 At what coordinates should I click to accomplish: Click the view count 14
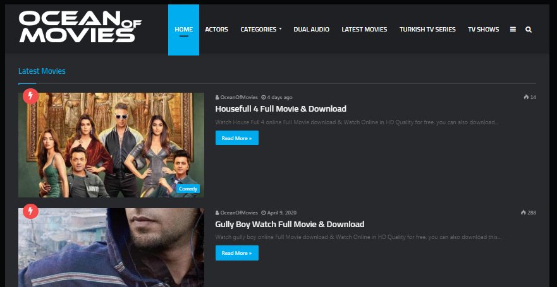(x=533, y=97)
